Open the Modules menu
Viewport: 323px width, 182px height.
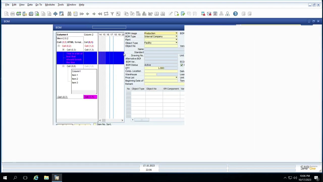pos(50,5)
